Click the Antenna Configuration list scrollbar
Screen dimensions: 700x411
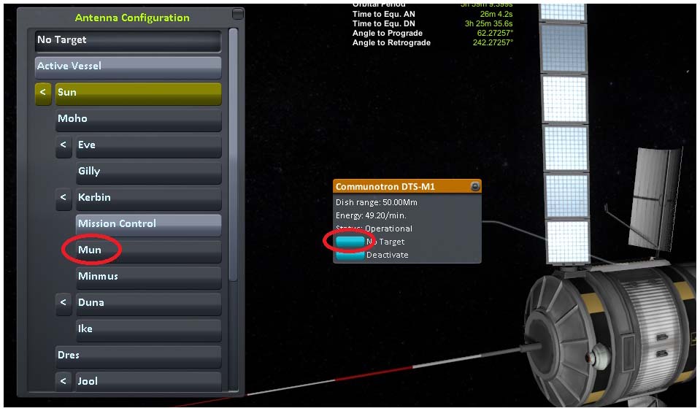pyautogui.click(x=233, y=155)
